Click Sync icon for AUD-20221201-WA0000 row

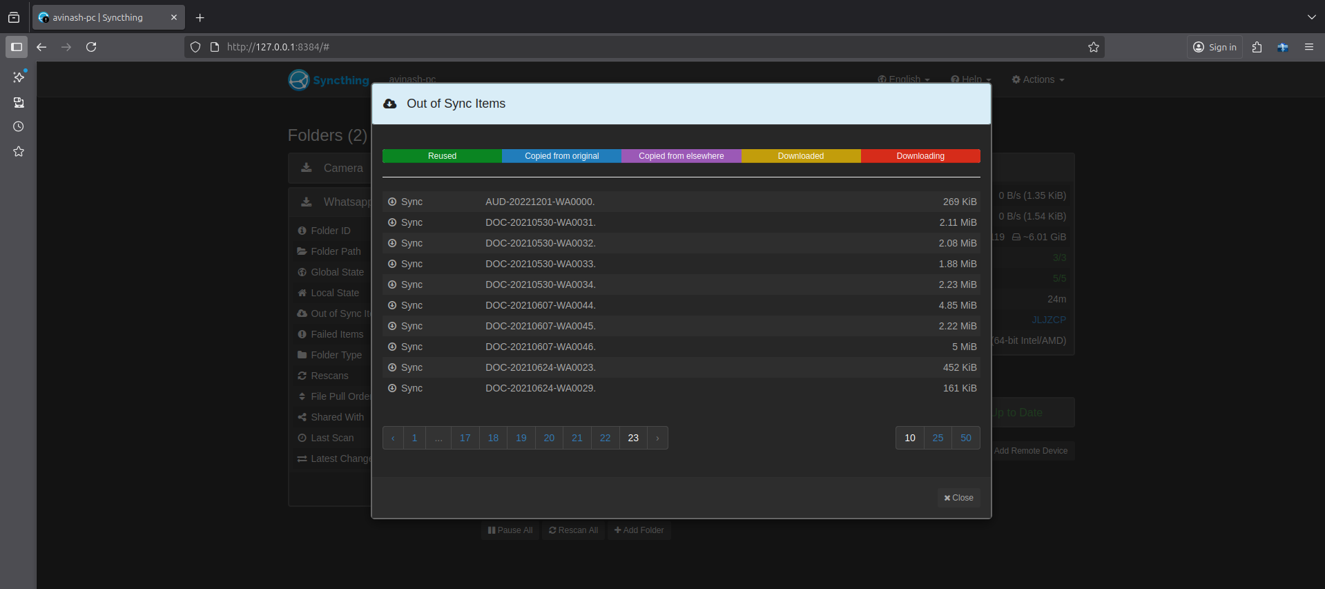(392, 202)
